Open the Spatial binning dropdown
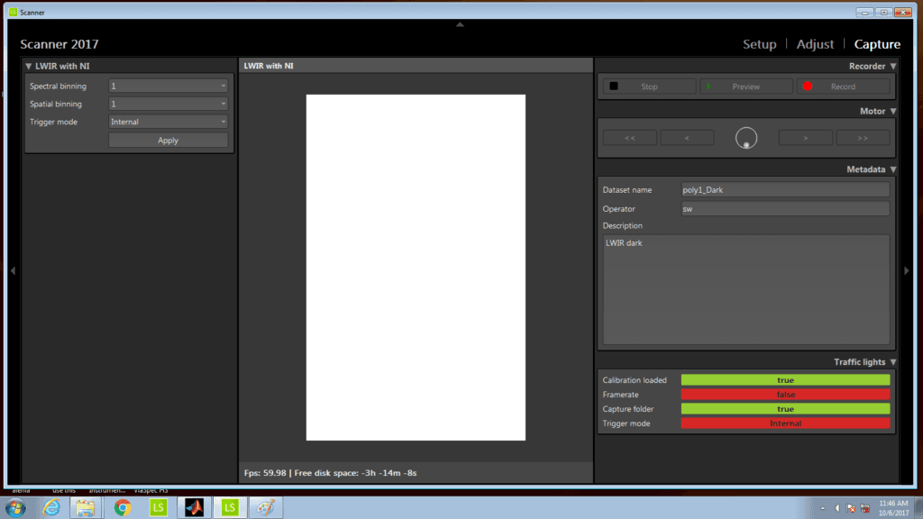Viewport: 923px width, 519px height. (168, 104)
